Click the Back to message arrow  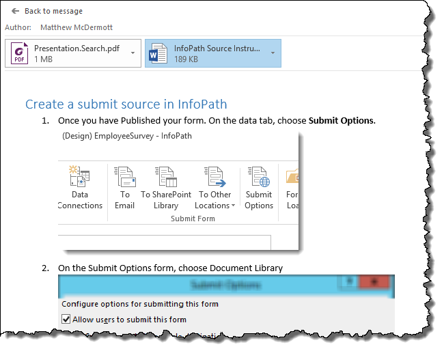pyautogui.click(x=15, y=11)
